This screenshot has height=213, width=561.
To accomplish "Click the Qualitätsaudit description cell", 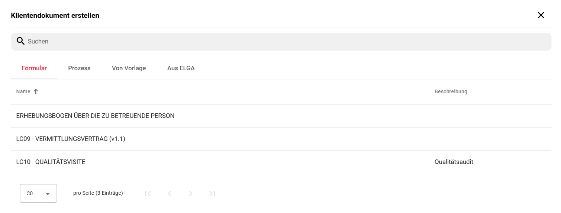I will [x=454, y=162].
